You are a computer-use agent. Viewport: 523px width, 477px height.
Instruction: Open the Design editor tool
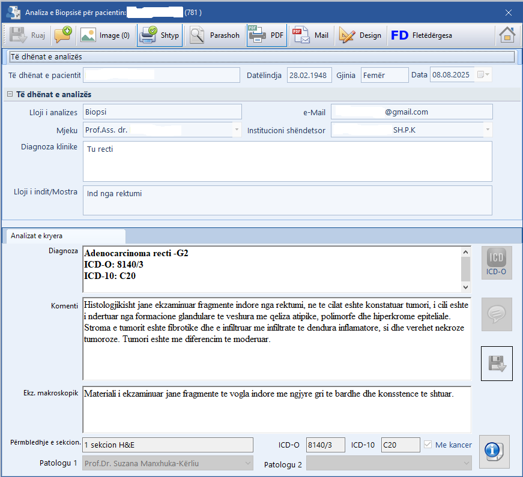[x=360, y=35]
